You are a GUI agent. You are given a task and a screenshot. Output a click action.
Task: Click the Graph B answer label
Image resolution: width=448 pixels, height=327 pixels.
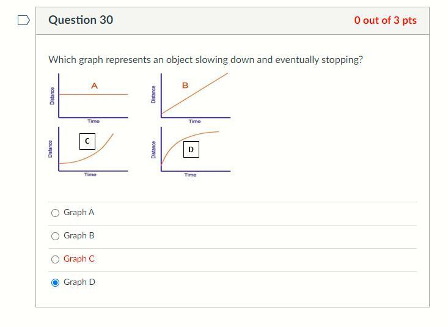pyautogui.click(x=79, y=235)
